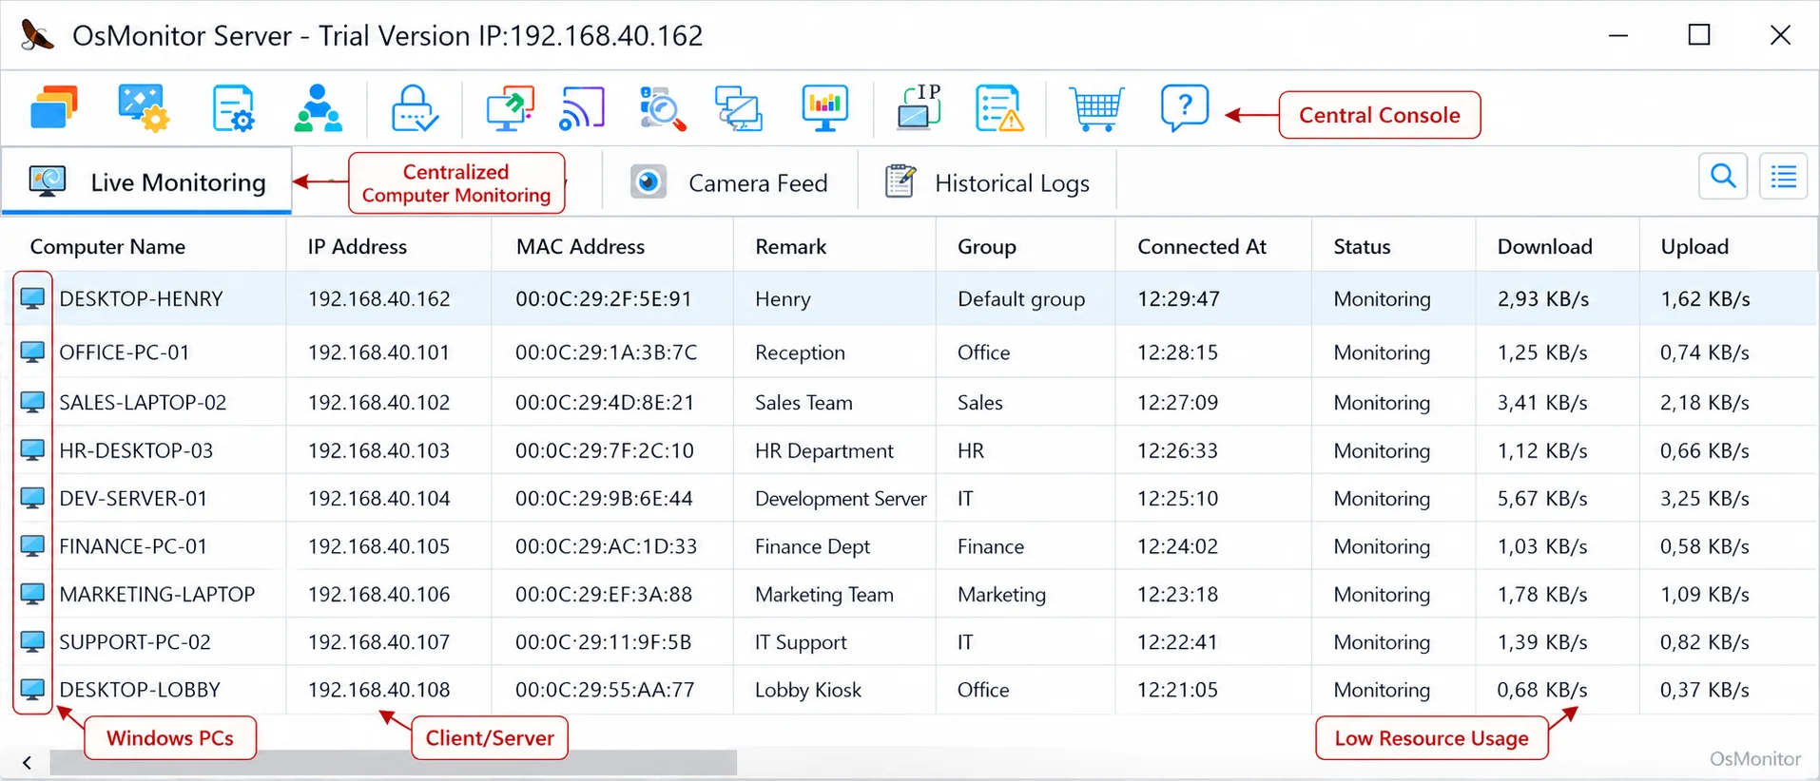Open the monitor bar chart statistics icon

pyautogui.click(x=824, y=107)
